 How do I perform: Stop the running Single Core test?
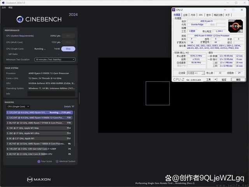click(68, 49)
